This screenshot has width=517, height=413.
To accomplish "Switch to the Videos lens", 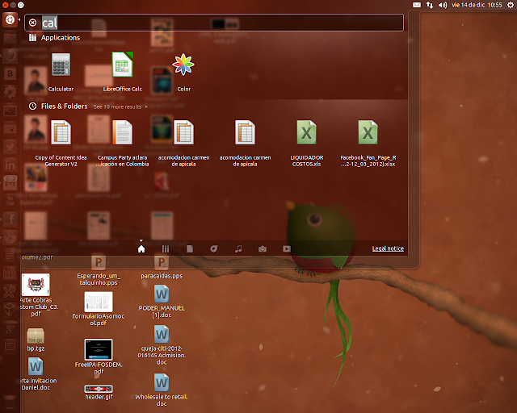I will (287, 248).
